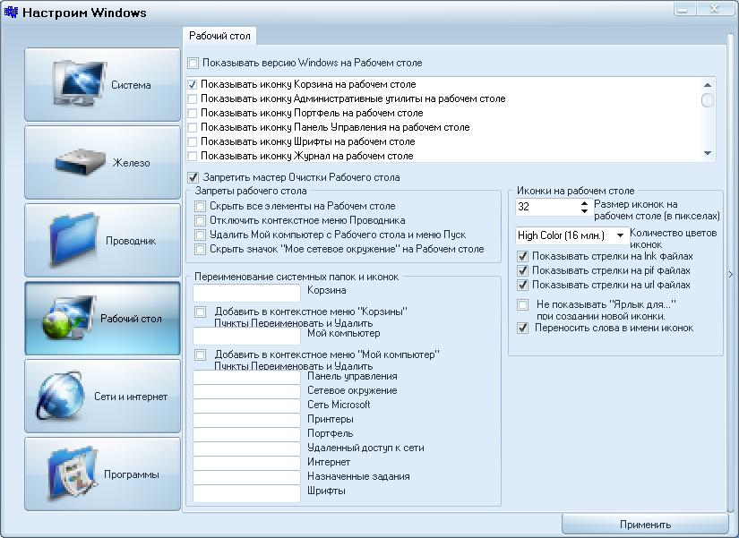The height and width of the screenshot is (538, 739).
Task: Decrease icon size with spinner down arrow
Action: [584, 211]
